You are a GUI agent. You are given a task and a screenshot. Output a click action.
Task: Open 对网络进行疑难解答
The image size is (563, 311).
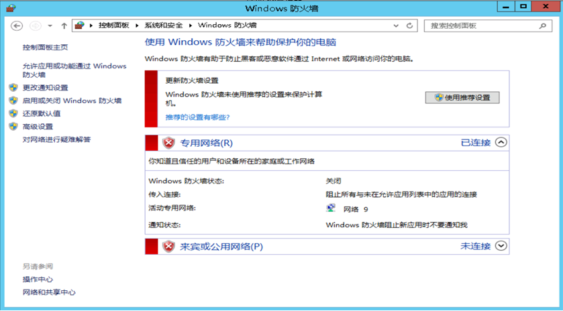tap(57, 139)
